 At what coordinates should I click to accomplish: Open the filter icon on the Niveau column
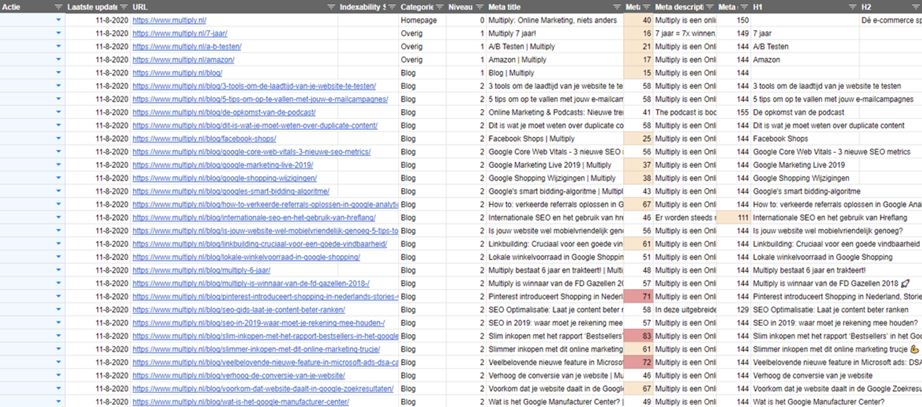tap(479, 7)
